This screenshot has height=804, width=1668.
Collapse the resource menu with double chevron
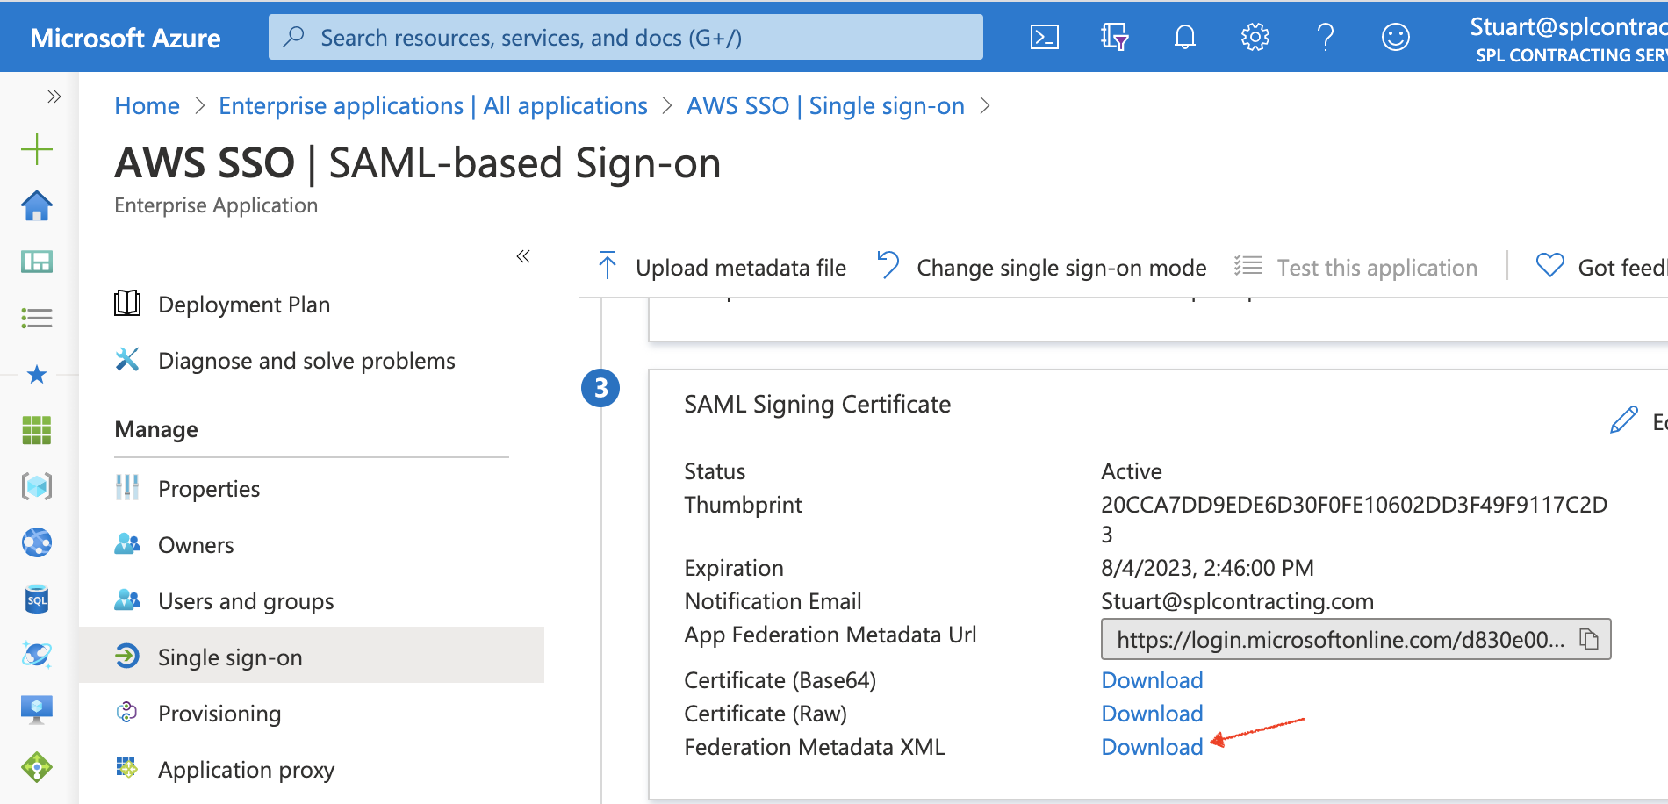523,256
